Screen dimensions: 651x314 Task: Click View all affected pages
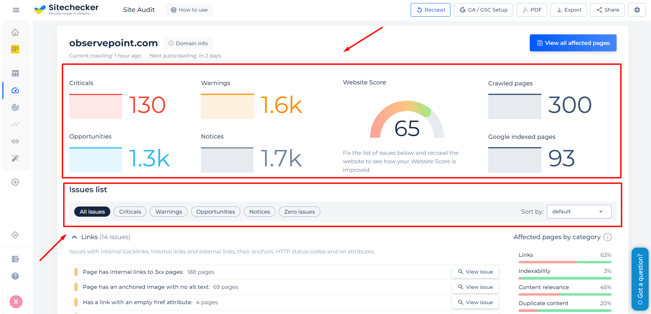[x=573, y=43]
